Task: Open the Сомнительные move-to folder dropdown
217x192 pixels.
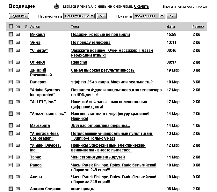Action: tap(79, 16)
